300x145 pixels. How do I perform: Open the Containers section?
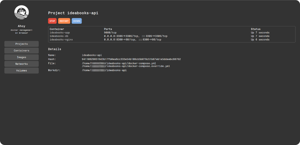(x=22, y=50)
